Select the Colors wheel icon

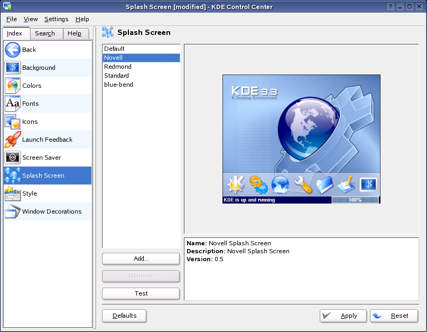[x=13, y=86]
